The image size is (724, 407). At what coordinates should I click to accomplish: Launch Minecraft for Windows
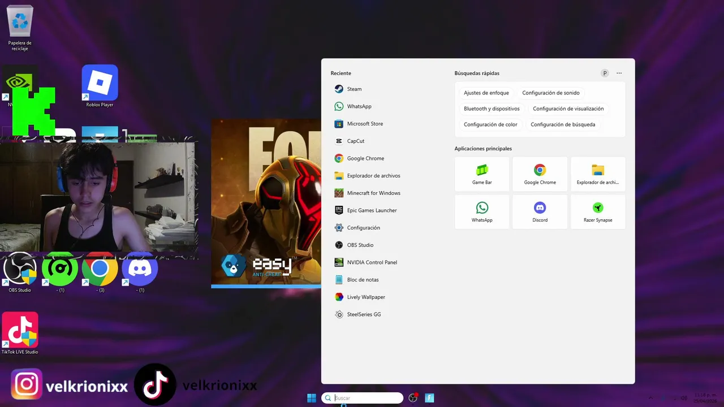387,193
